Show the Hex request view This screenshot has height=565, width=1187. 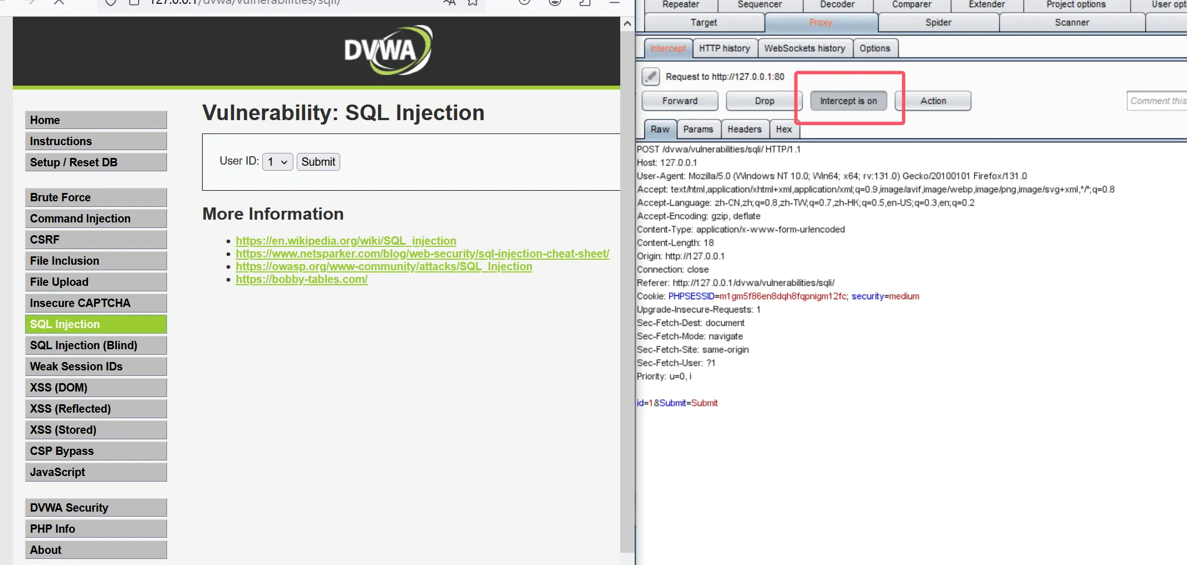click(784, 129)
